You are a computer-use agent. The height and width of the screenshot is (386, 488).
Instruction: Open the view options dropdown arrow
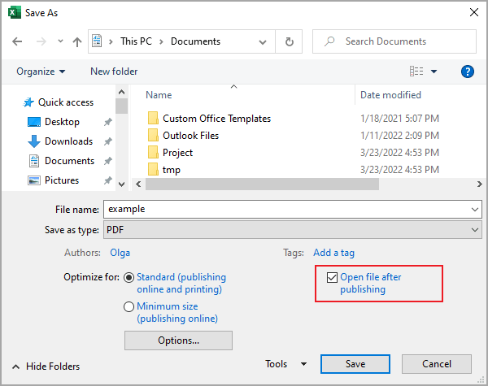click(x=434, y=72)
